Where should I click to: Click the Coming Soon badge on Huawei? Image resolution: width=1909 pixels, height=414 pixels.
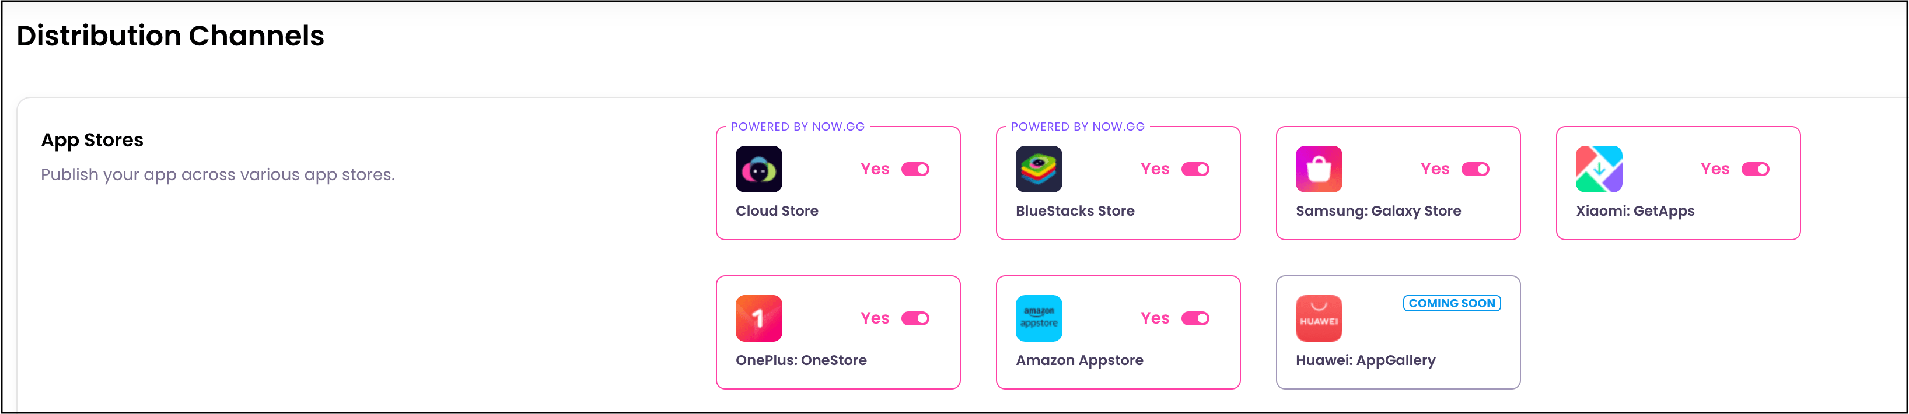pos(1452,304)
